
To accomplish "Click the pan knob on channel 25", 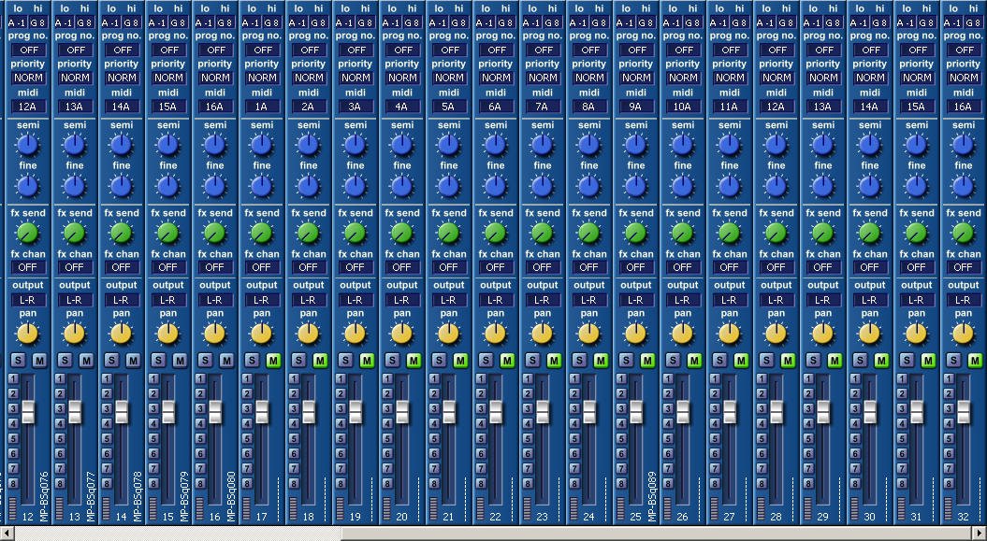I will pyautogui.click(x=636, y=334).
